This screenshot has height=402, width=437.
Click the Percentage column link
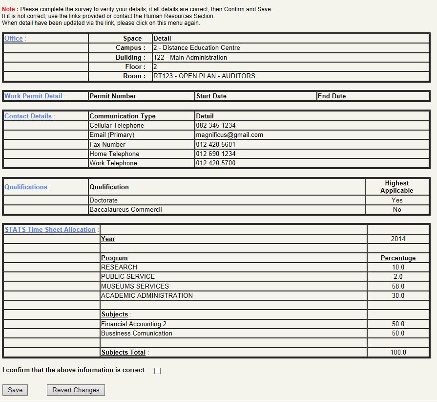398,258
